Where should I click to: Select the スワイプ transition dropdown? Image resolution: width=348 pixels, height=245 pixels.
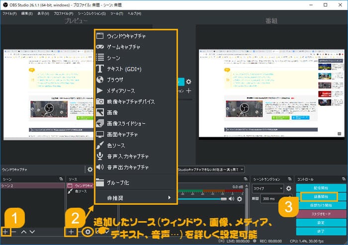[268, 188]
